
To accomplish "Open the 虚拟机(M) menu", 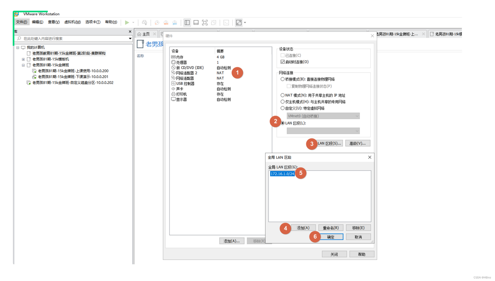I will (72, 22).
